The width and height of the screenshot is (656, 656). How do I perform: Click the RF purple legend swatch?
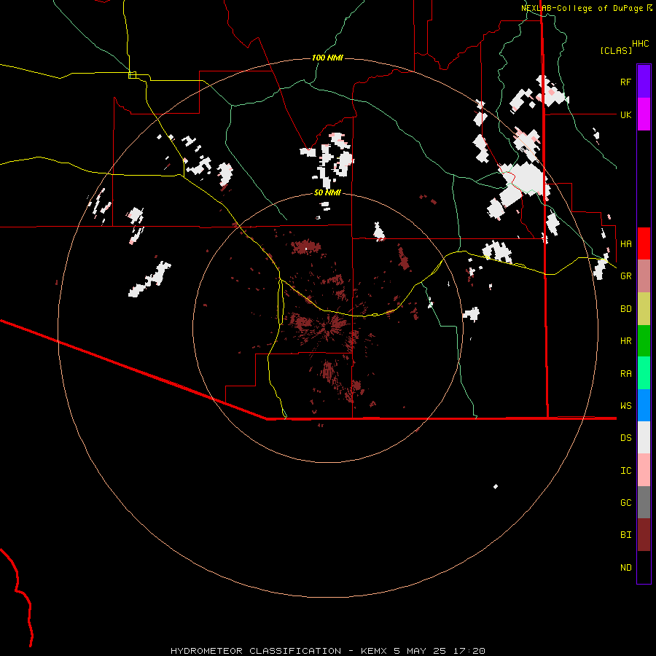point(644,82)
